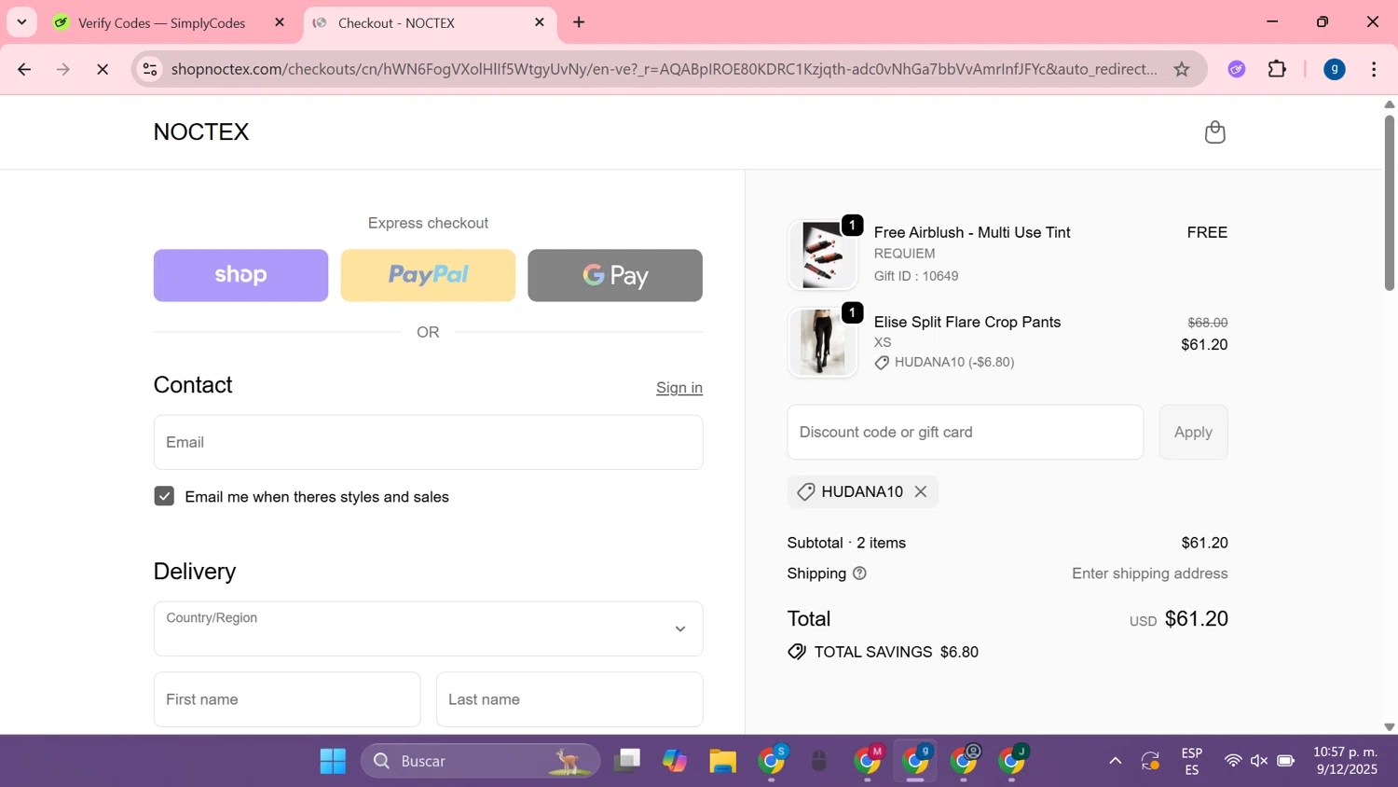Pay with Shop Pay express button
This screenshot has height=787, width=1398.
click(x=240, y=275)
